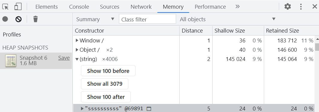Switch to the Console tab
Screen dimensions: 319x112
point(79,7)
